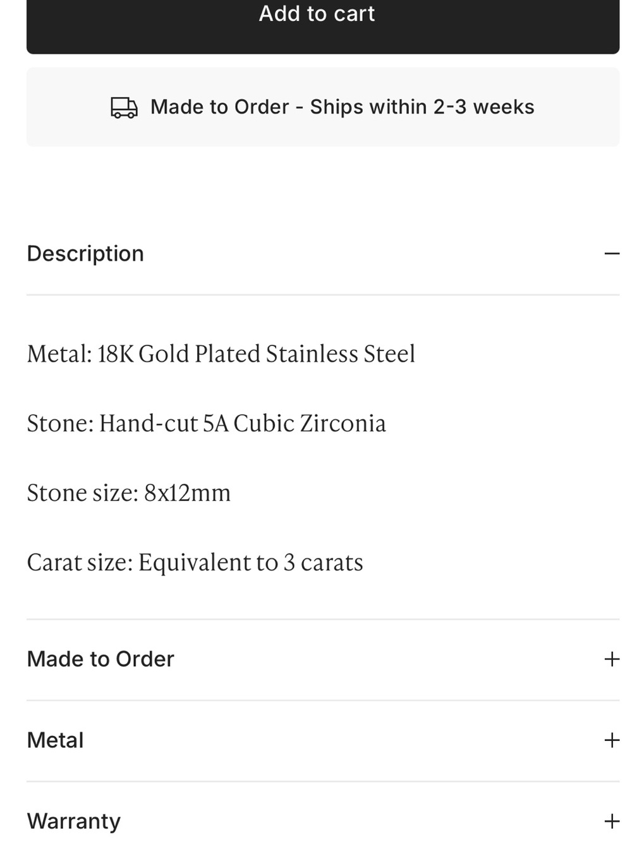
Task: Select the Stone: Hand-cut 5A Cubic Zirconia line
Action: pos(206,423)
